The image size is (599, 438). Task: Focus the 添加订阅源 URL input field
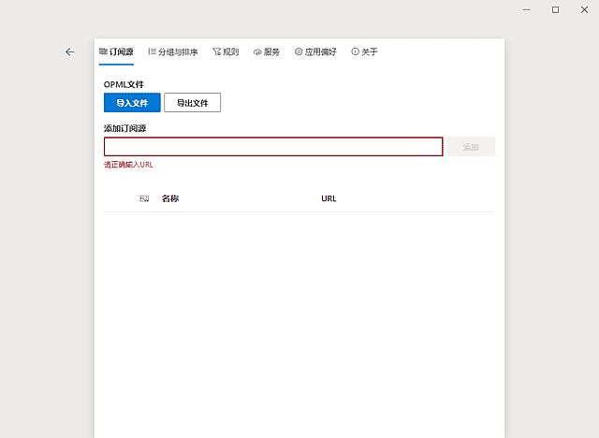(x=272, y=147)
